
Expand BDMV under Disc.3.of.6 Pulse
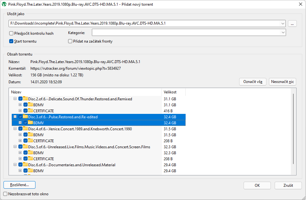tap(20, 123)
